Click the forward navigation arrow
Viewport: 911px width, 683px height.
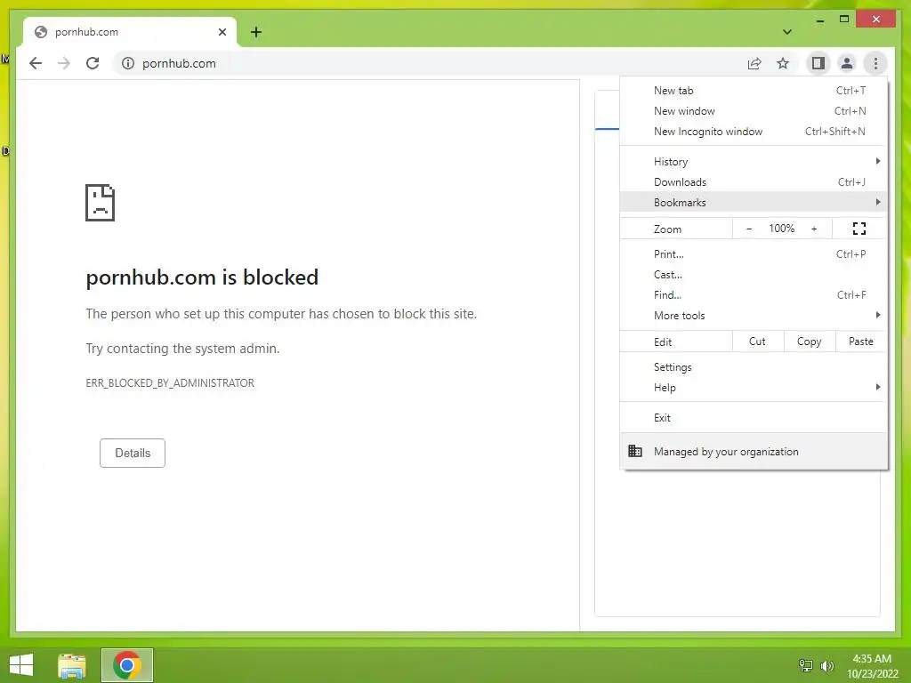(x=64, y=63)
